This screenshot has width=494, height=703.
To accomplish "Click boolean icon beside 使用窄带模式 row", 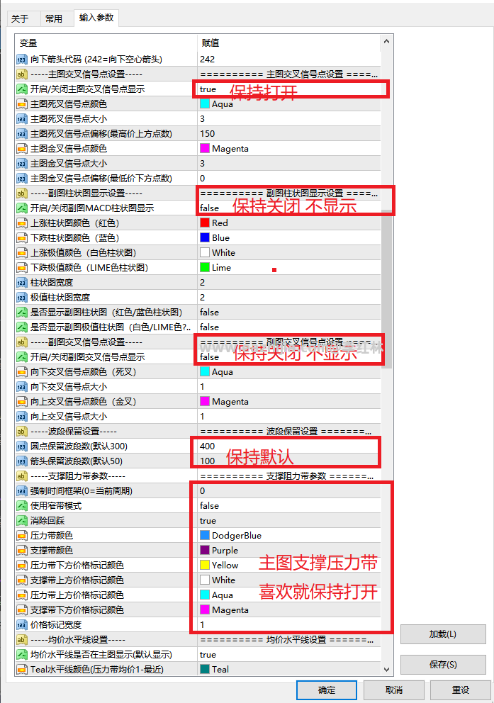I will click(x=21, y=506).
